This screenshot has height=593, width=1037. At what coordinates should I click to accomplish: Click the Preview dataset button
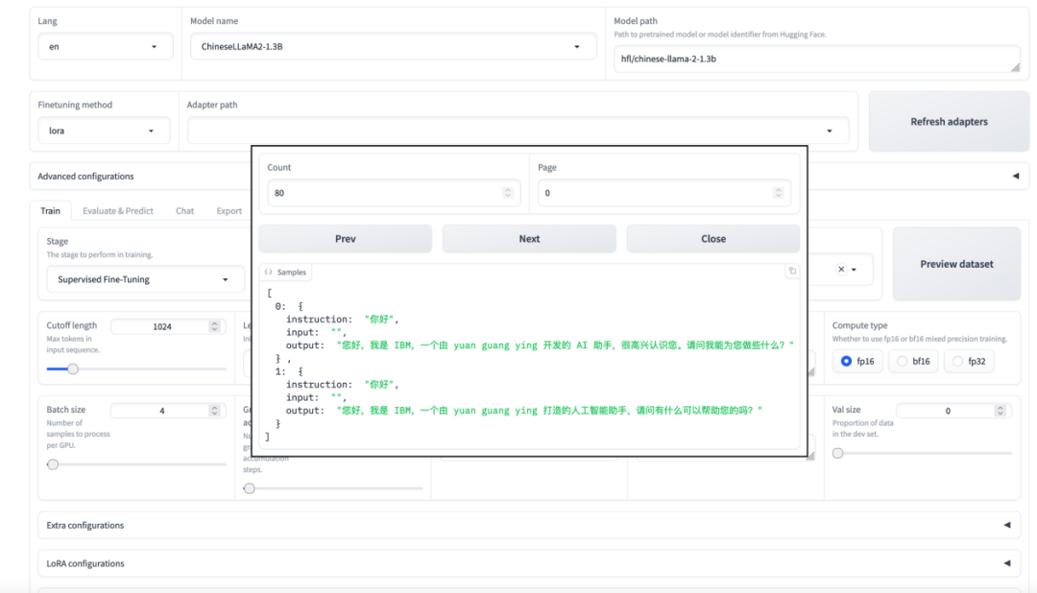pos(956,264)
